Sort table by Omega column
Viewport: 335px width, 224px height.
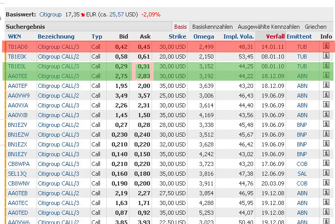[x=204, y=36]
